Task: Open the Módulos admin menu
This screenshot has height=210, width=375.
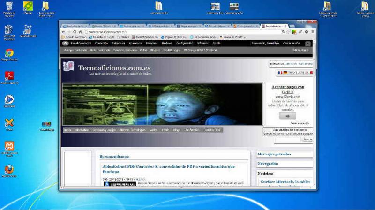Action: pos(167,43)
